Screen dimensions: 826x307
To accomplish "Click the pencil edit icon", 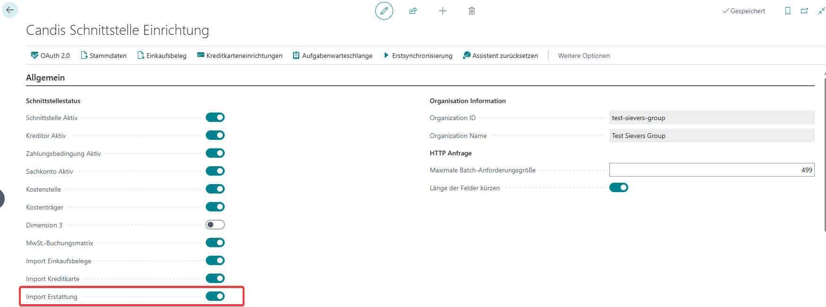I will (x=384, y=11).
